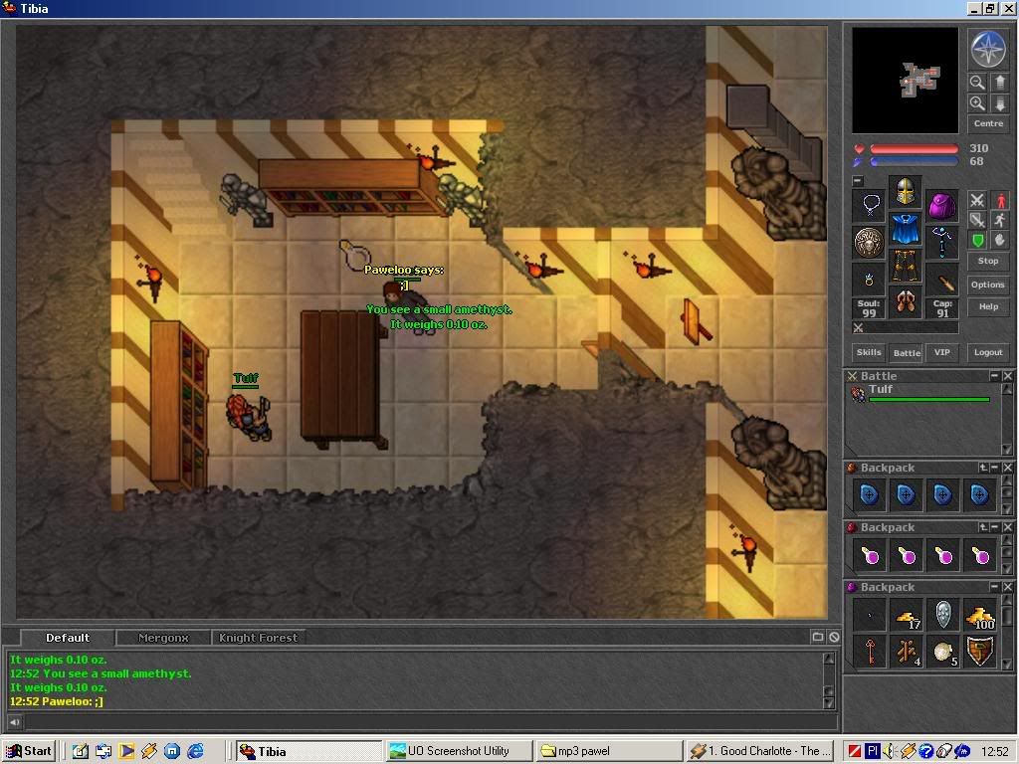Click the ammunition slot item
The image size is (1019, 764).
point(941,280)
